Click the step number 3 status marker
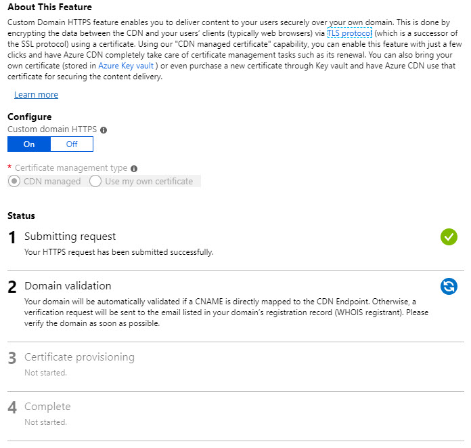 click(x=12, y=358)
